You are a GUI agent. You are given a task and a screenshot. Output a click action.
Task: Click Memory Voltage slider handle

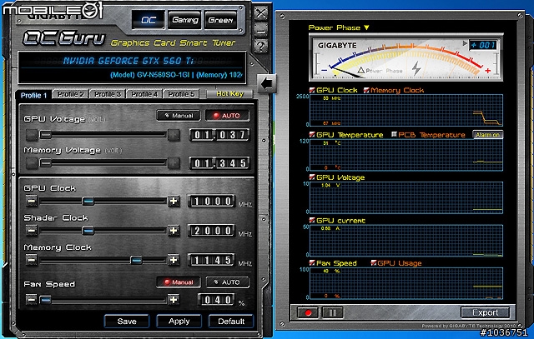pyautogui.click(x=46, y=163)
